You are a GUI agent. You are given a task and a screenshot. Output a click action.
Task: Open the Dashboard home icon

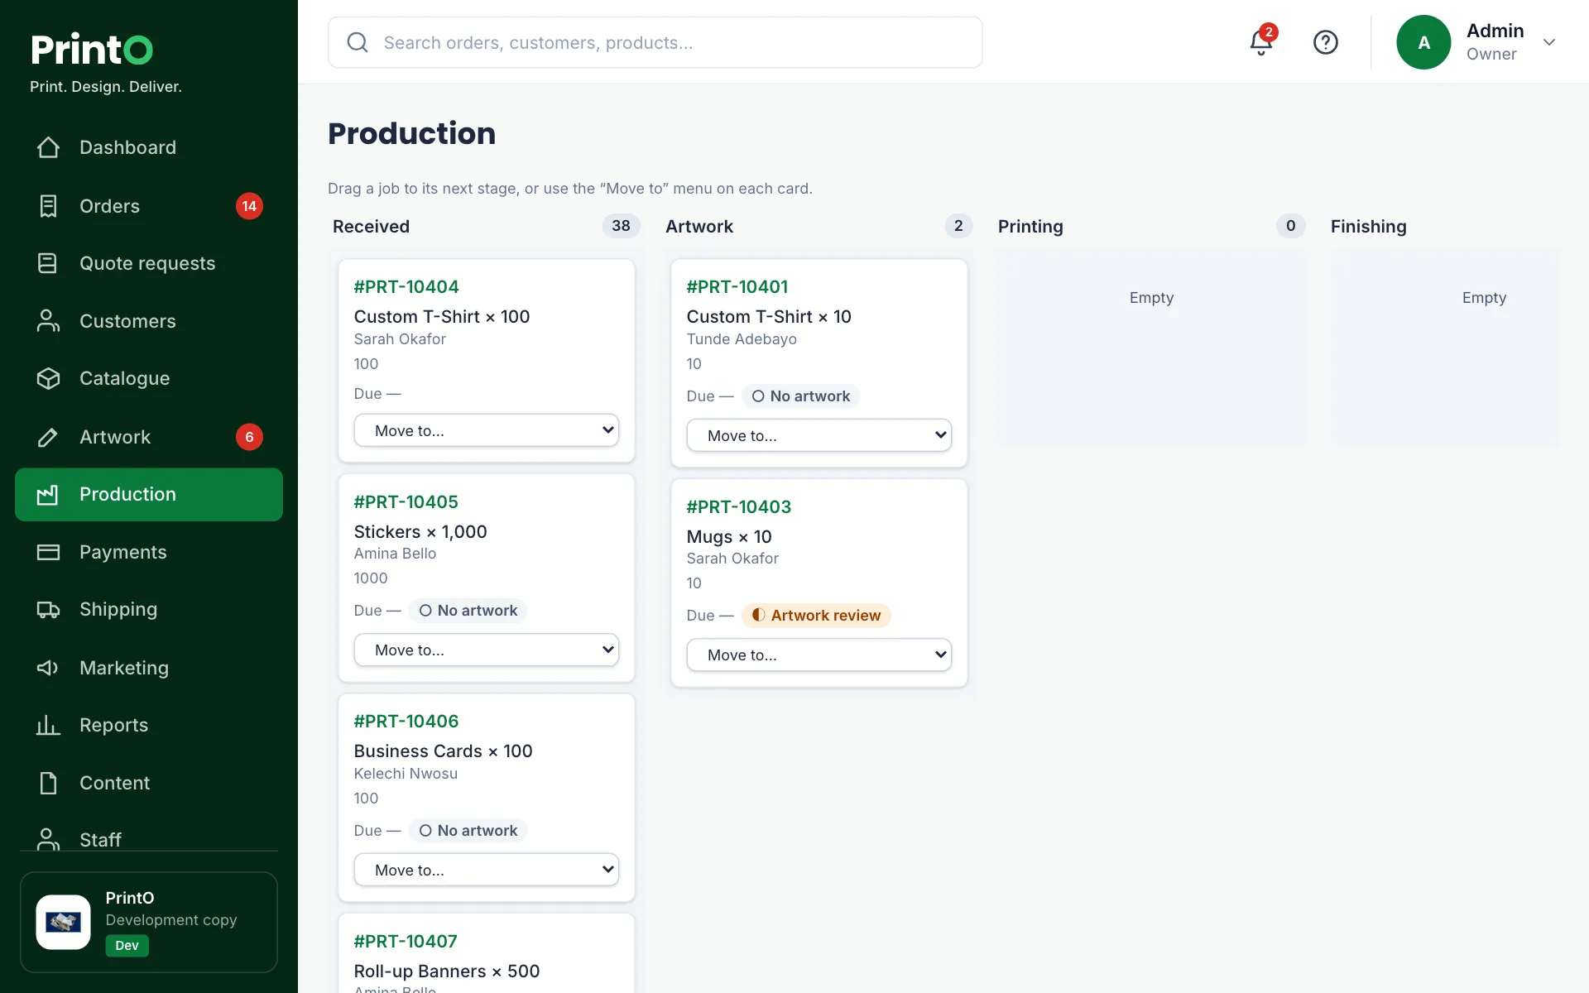tap(48, 147)
